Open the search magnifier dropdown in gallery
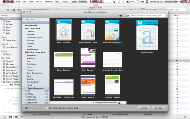The width and height of the screenshot is (190, 119). point(127,15)
